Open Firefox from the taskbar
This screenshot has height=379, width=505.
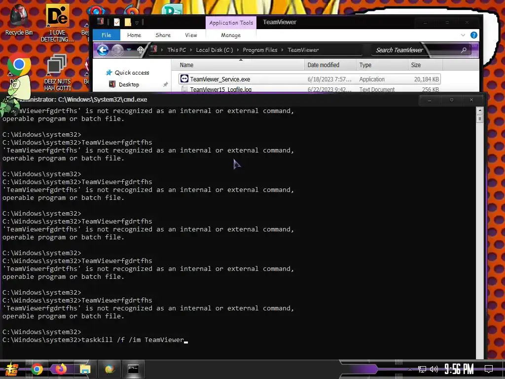61,369
